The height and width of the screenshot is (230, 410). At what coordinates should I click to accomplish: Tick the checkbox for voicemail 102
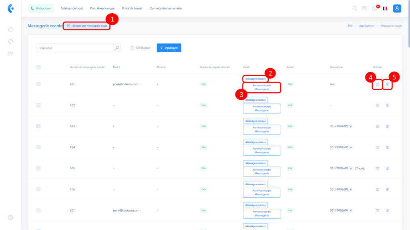pos(38,105)
